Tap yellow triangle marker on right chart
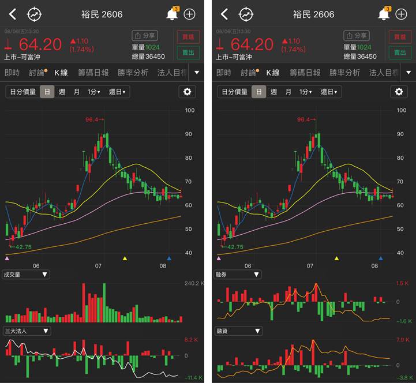The height and width of the screenshot is (383, 416). [336, 258]
